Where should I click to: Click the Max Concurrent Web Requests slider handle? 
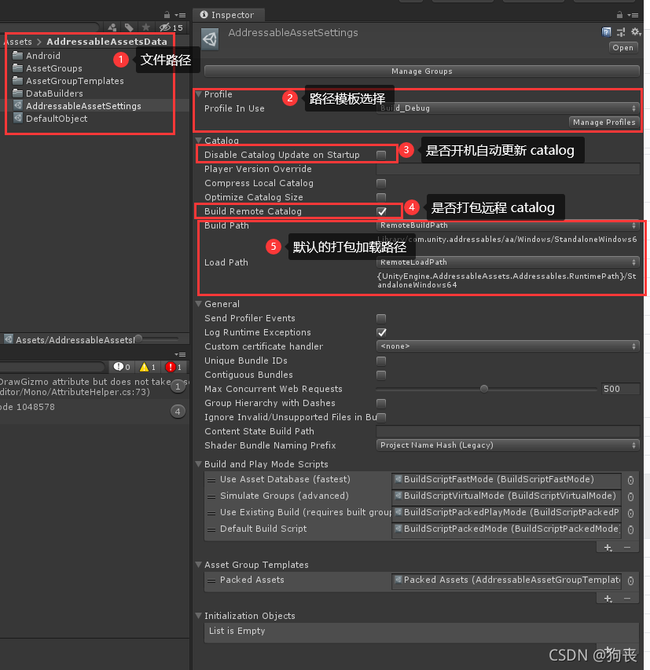click(484, 389)
